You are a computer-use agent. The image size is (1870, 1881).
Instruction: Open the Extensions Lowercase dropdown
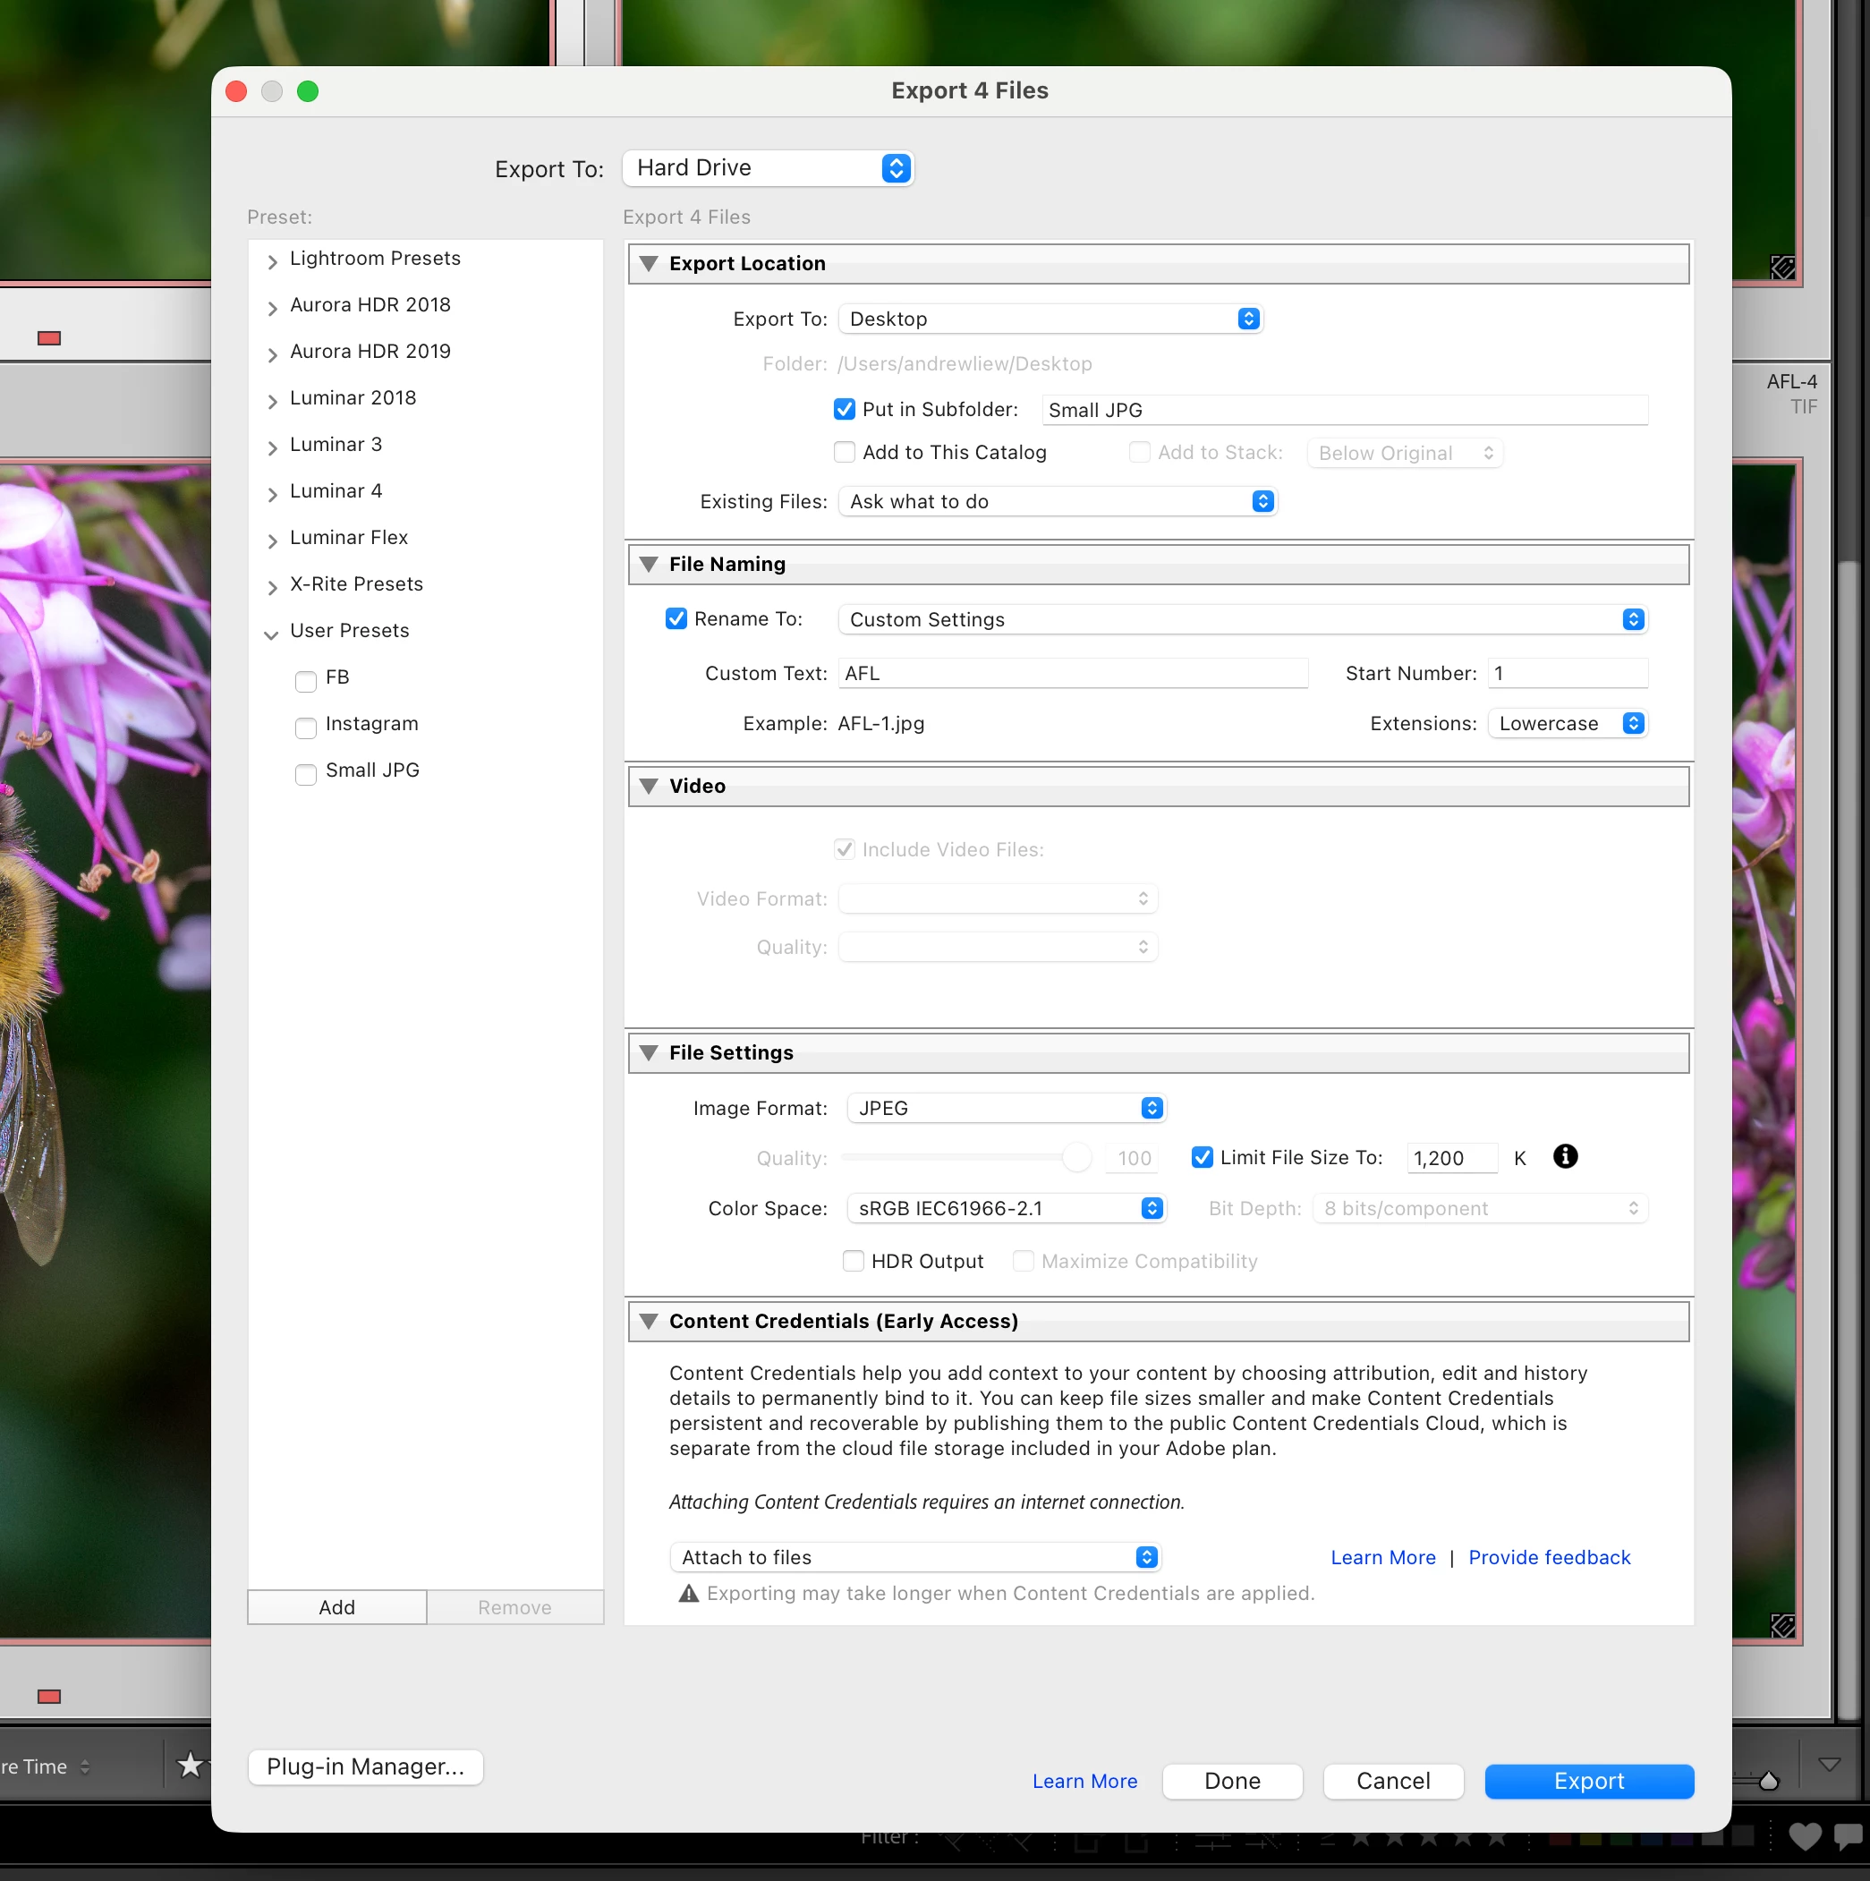click(1568, 723)
